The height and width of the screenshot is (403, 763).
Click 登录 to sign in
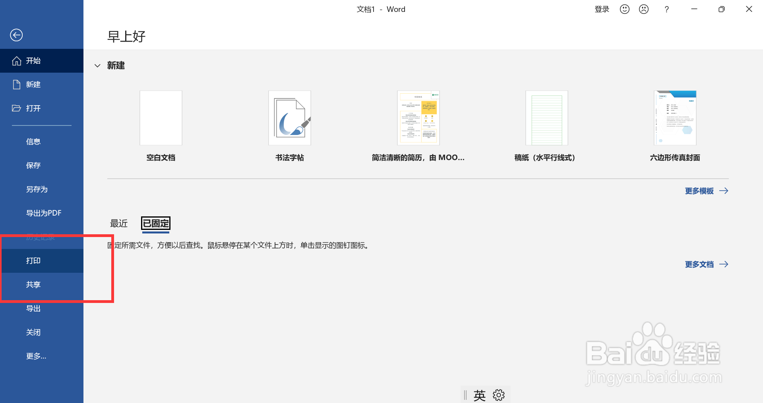602,9
